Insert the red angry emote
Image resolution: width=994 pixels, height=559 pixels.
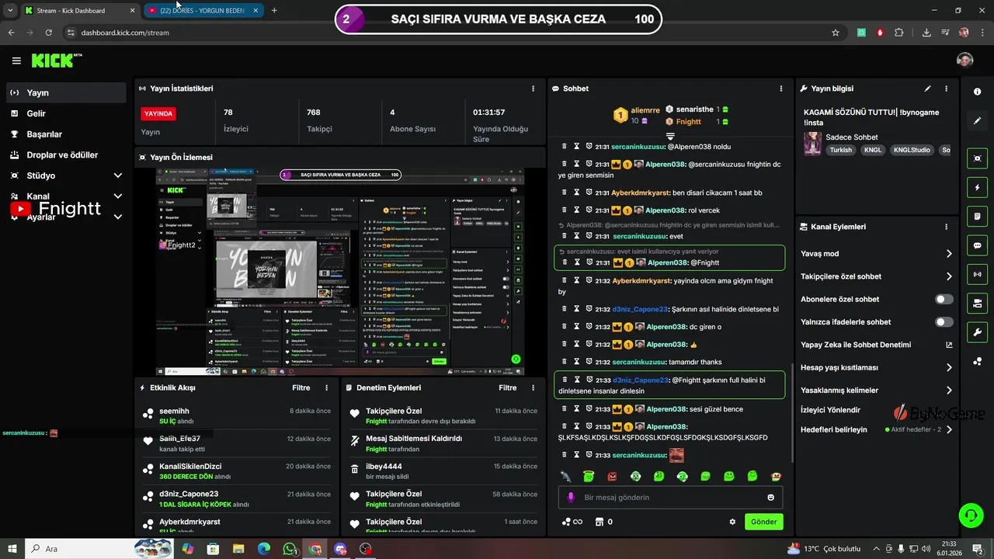pos(612,476)
